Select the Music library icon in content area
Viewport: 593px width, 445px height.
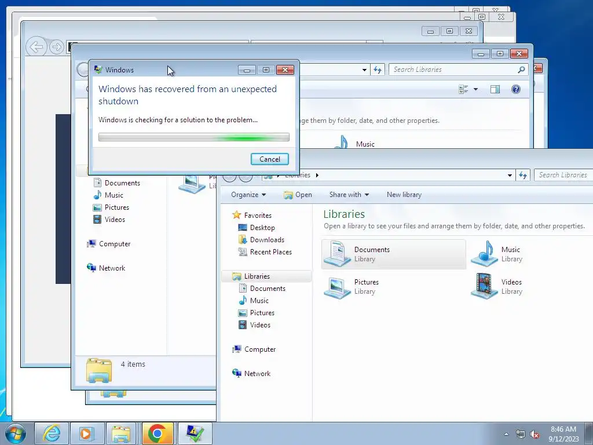point(484,254)
